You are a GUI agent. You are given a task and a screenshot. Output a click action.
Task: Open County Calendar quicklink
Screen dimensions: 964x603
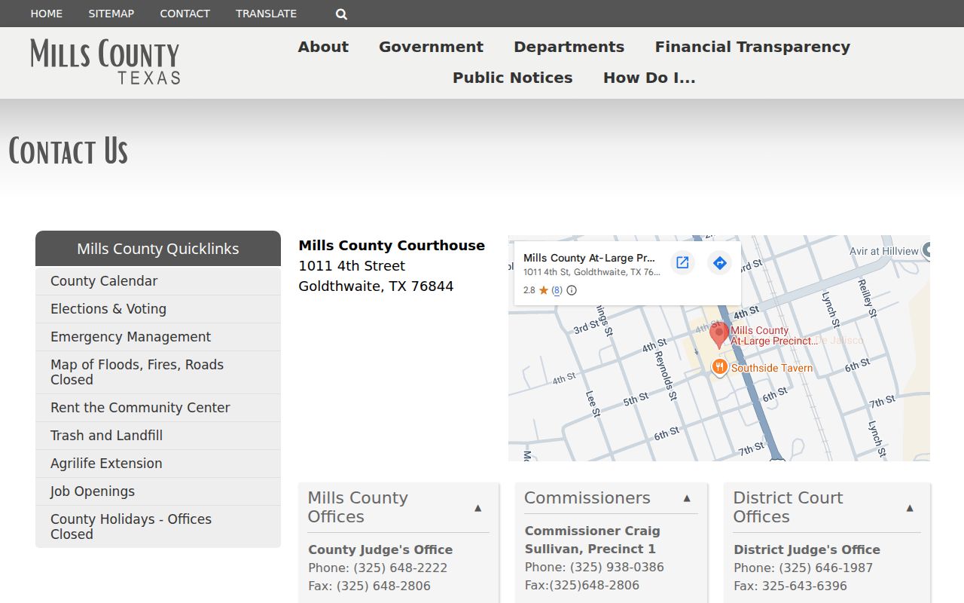coord(158,281)
